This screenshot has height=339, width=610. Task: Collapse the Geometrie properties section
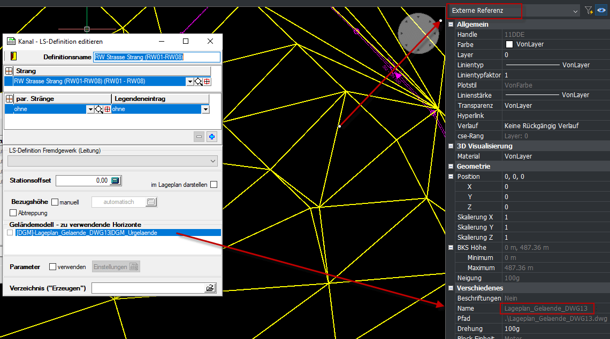451,167
